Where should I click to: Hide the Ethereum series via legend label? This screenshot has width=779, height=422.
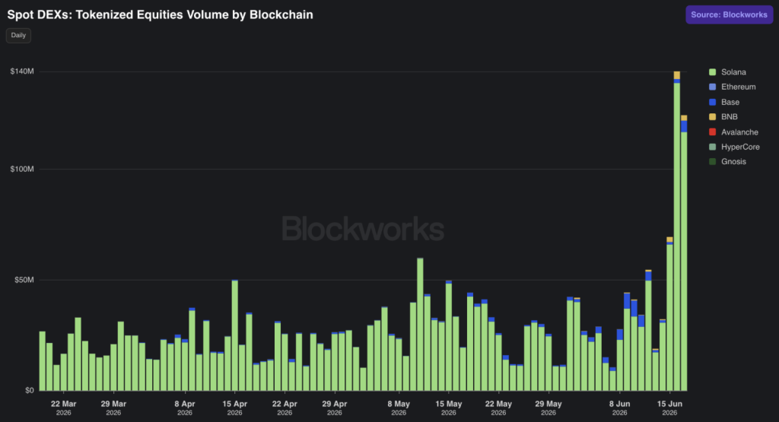point(738,87)
